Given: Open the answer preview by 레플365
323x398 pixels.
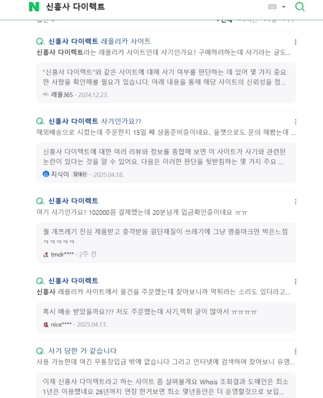Looking at the screenshot, I should coord(165,77).
